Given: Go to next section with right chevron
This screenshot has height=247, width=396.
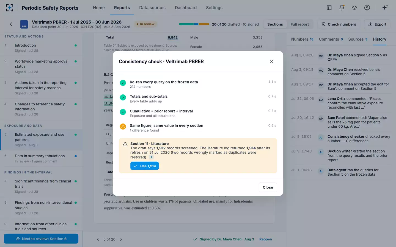Looking at the screenshot, I should (121, 239).
